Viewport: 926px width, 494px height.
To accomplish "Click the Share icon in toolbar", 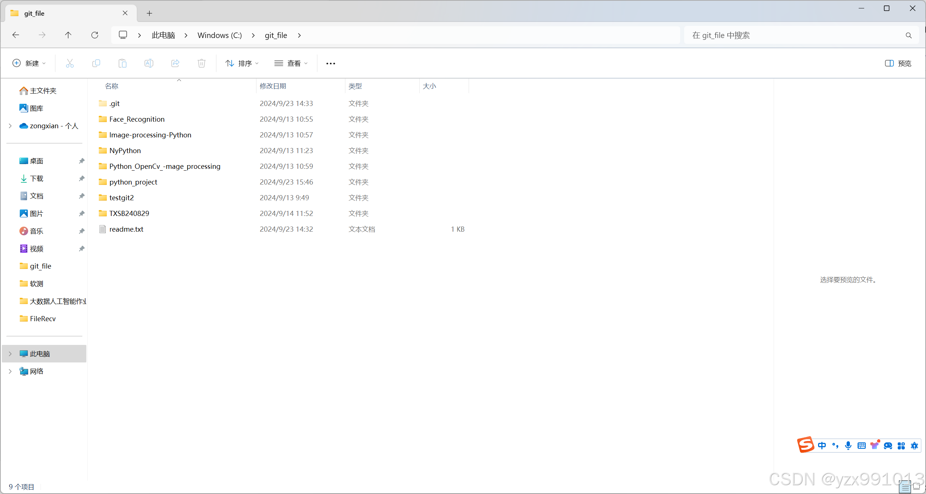I will click(x=175, y=63).
